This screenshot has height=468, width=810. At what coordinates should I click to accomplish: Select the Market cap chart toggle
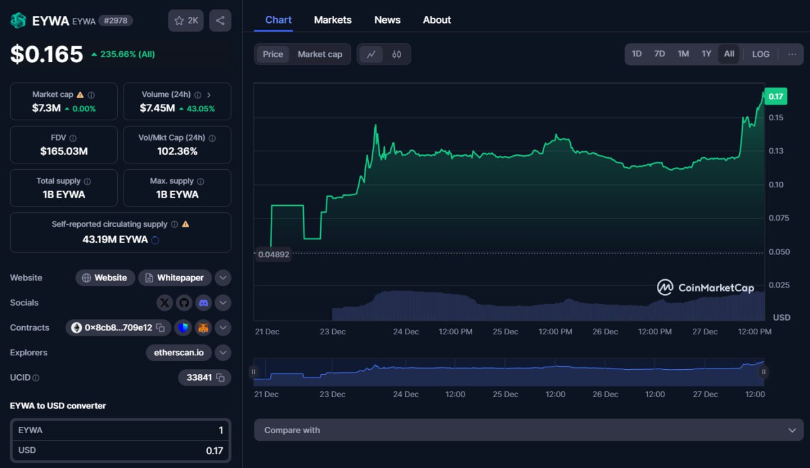point(320,54)
